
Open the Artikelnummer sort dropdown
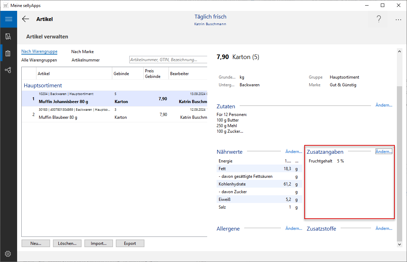[x=86, y=60]
